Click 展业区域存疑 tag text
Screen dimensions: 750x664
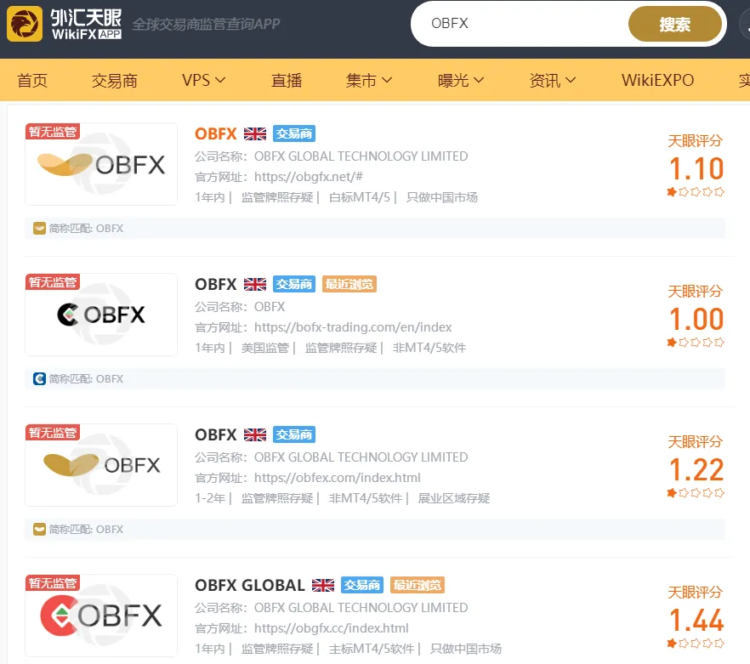[x=454, y=498]
